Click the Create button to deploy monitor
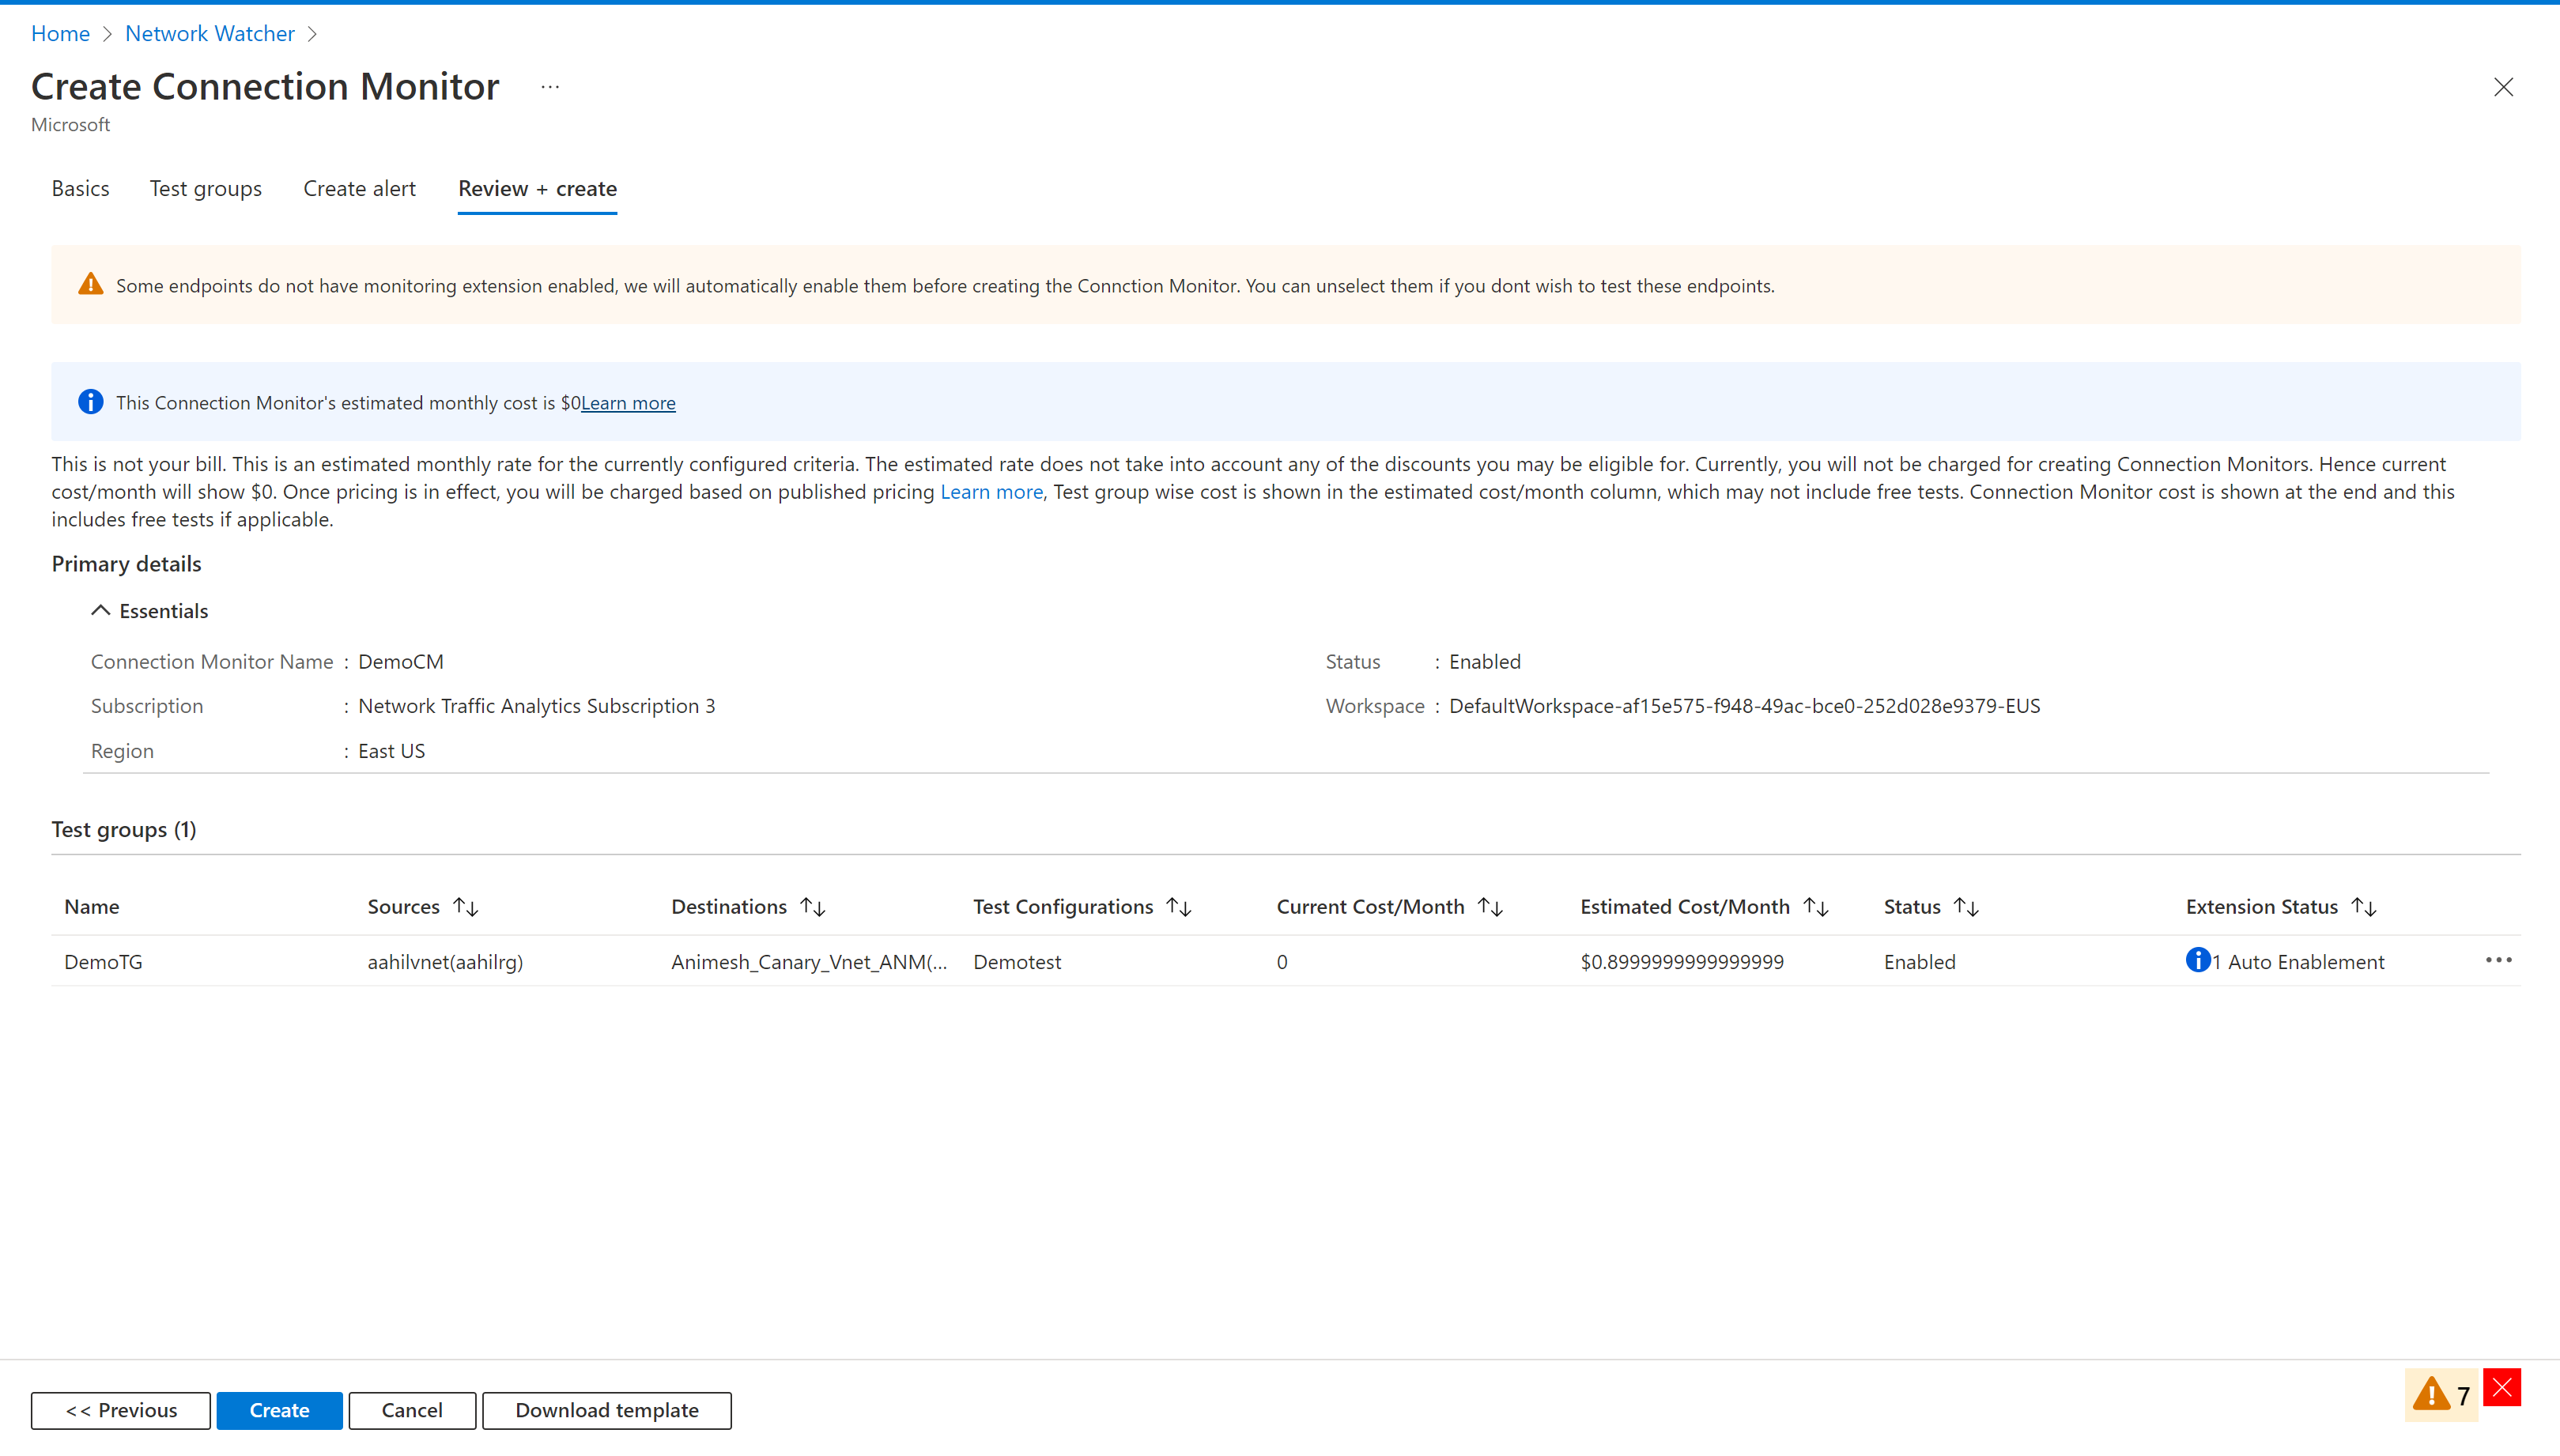The width and height of the screenshot is (2560, 1456). click(278, 1410)
